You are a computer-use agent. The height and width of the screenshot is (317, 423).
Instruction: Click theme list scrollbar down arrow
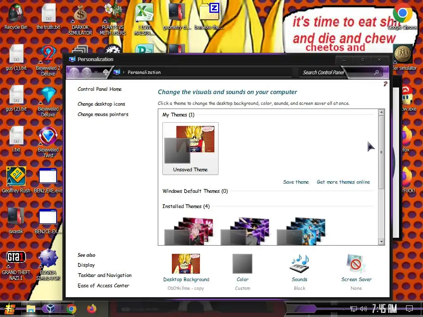[381, 241]
